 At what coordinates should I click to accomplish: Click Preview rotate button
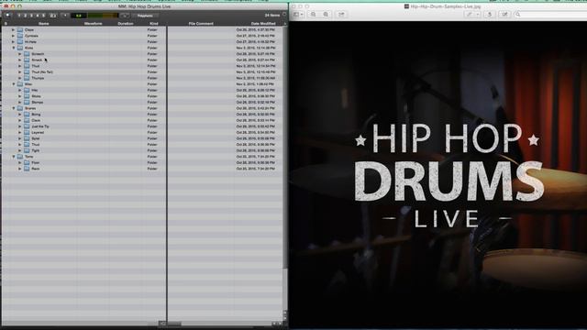pyautogui.click(x=490, y=15)
